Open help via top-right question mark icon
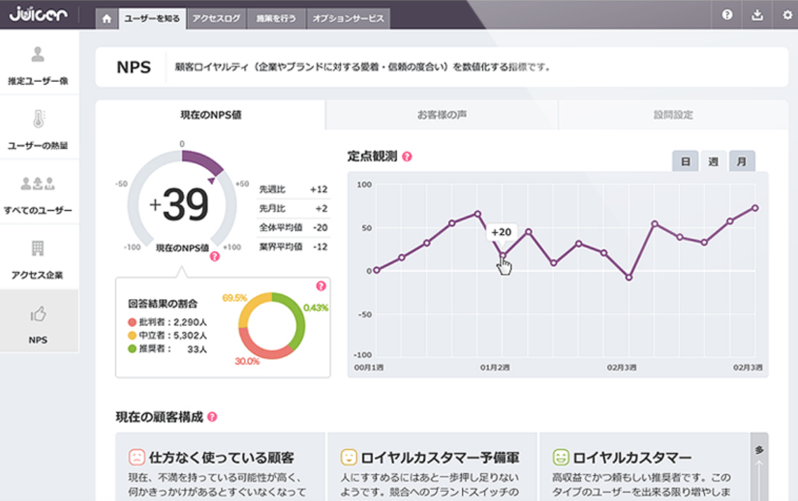798x501 pixels. point(727,15)
